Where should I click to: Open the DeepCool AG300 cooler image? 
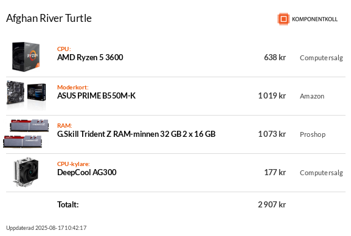pos(26,172)
